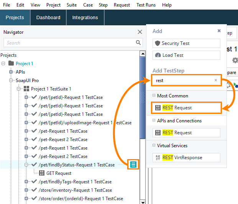Viewport: 238px width, 204px height.
Task: Switch to the Dashboard tab
Action: point(48,18)
